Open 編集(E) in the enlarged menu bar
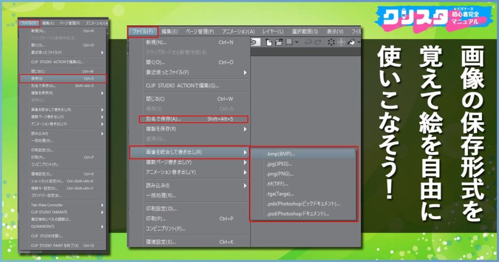 (170, 32)
